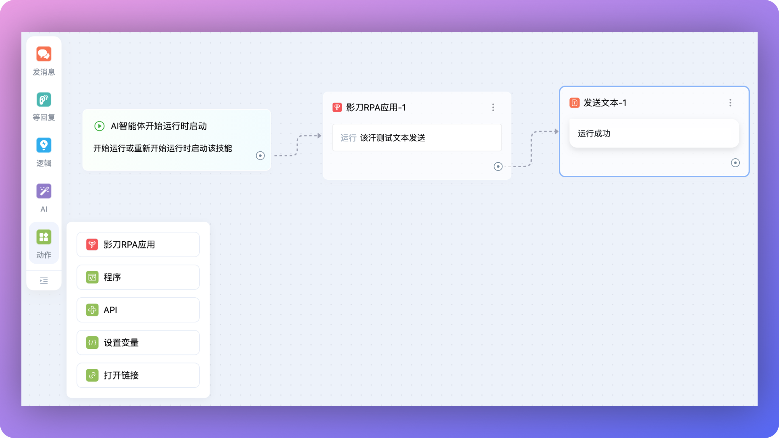Click the output connector of 影刀RPA应用-1

pyautogui.click(x=498, y=166)
